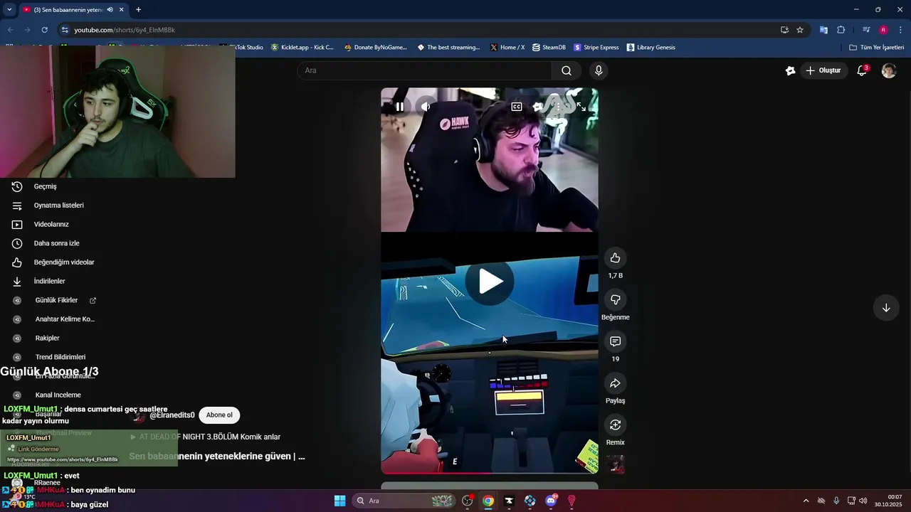This screenshot has width=911, height=512.
Task: Open the Chrome profile avatar
Action: click(x=883, y=30)
